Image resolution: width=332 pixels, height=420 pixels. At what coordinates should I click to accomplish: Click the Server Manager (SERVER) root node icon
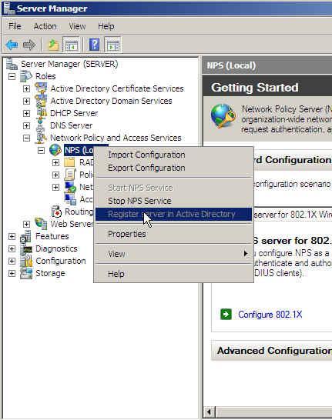pyautogui.click(x=12, y=64)
